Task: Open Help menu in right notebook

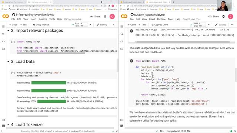Action: (x=178, y=19)
